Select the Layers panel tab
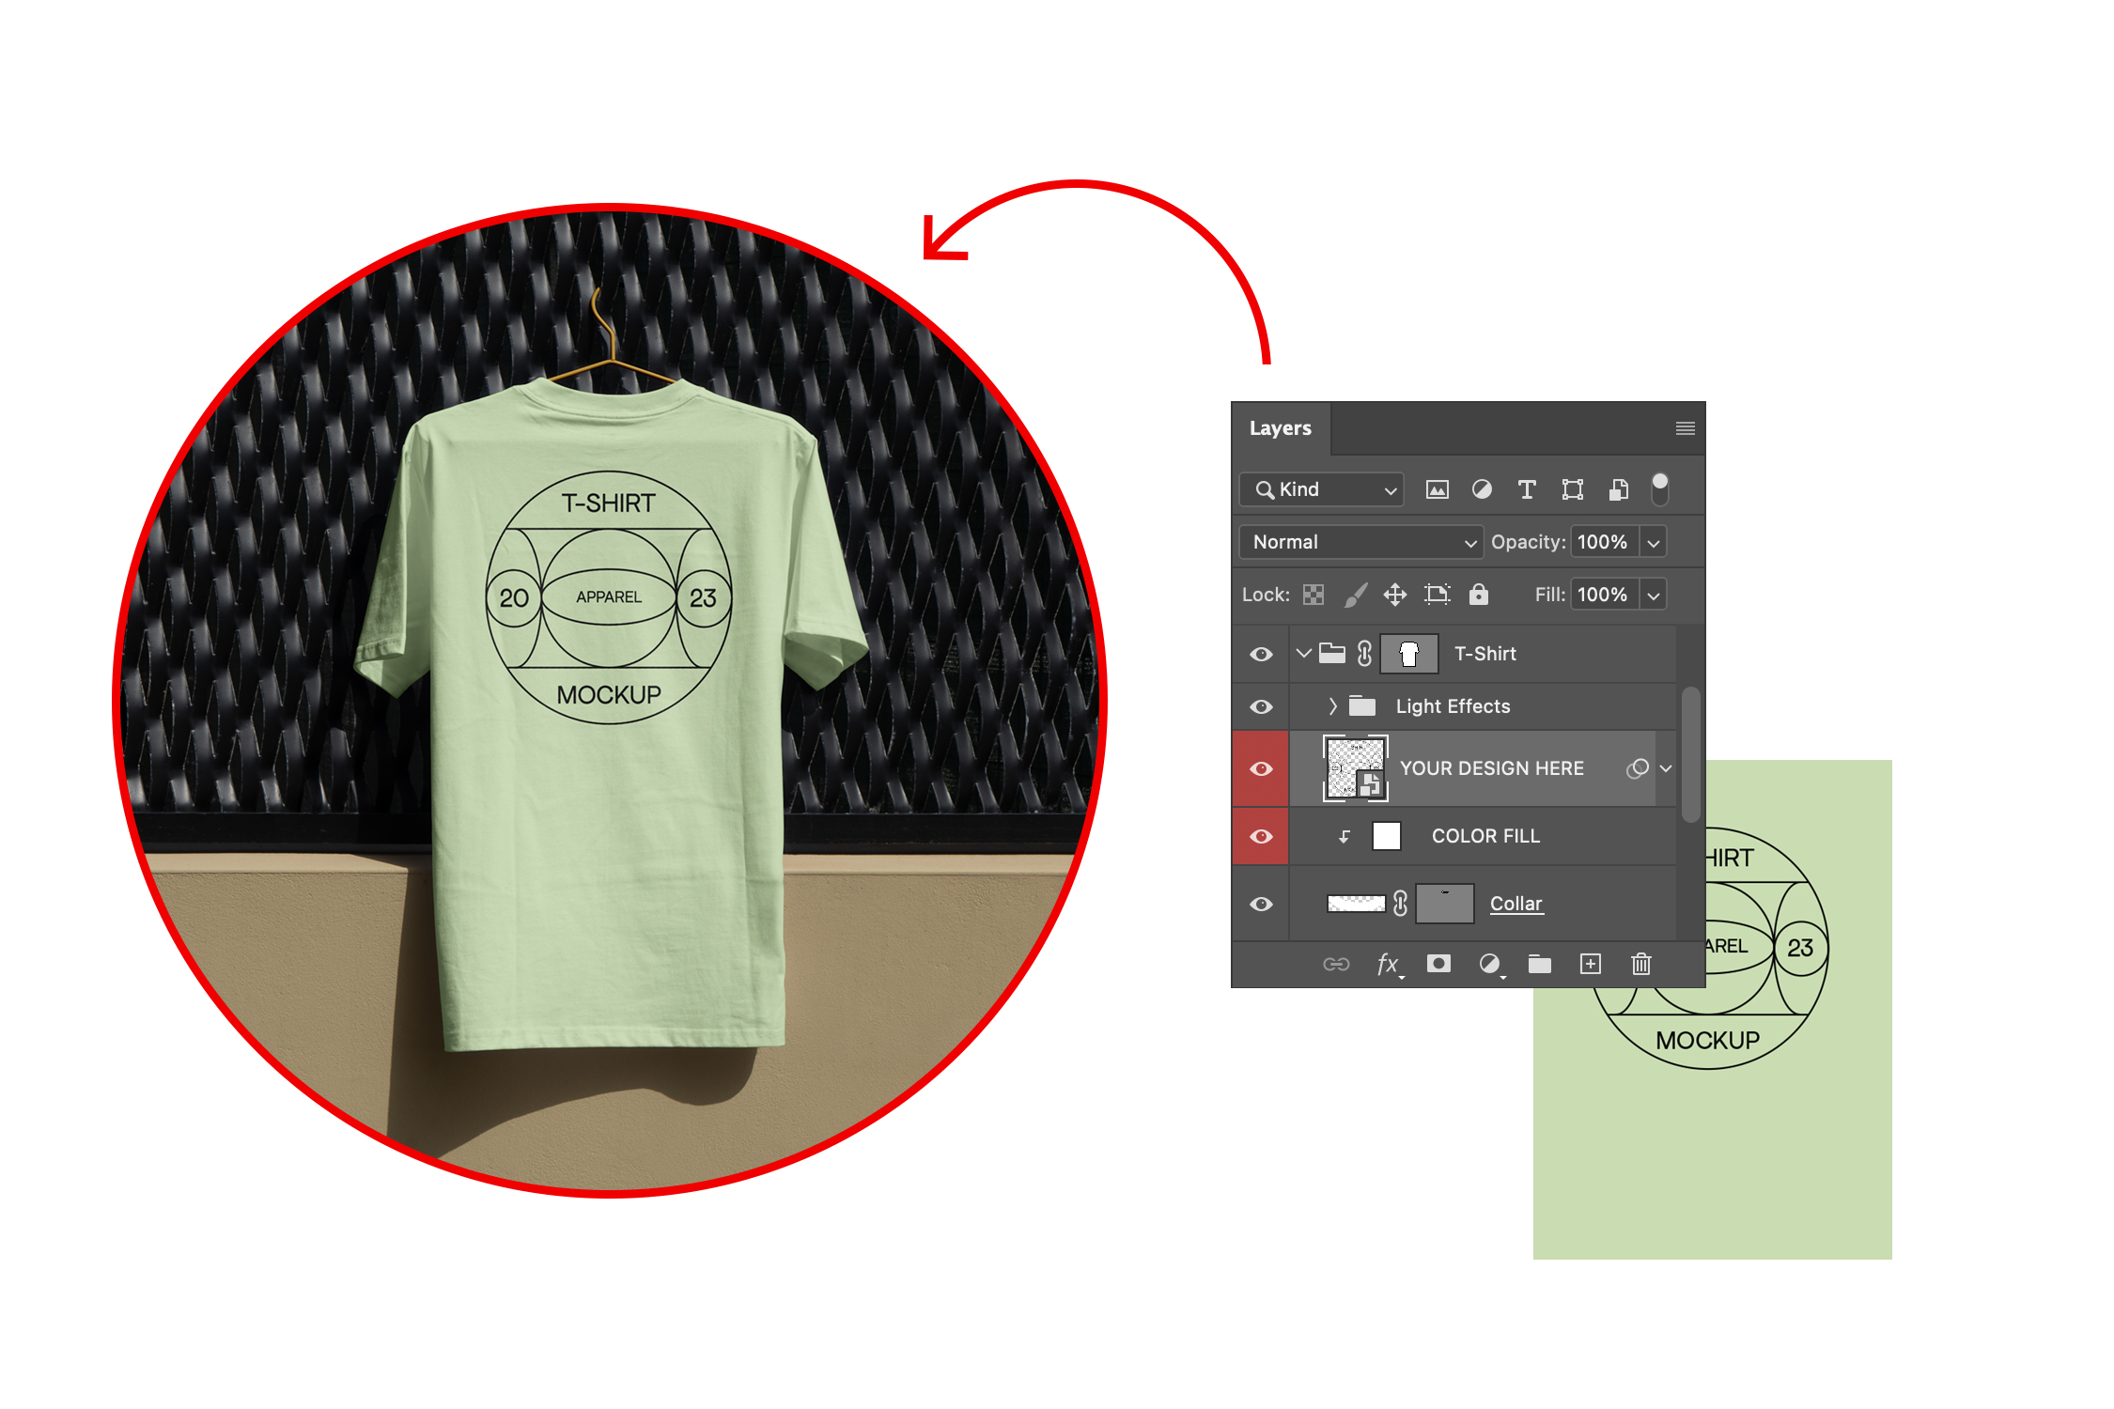Viewport: 2114px width, 1409px height. (x=1280, y=428)
